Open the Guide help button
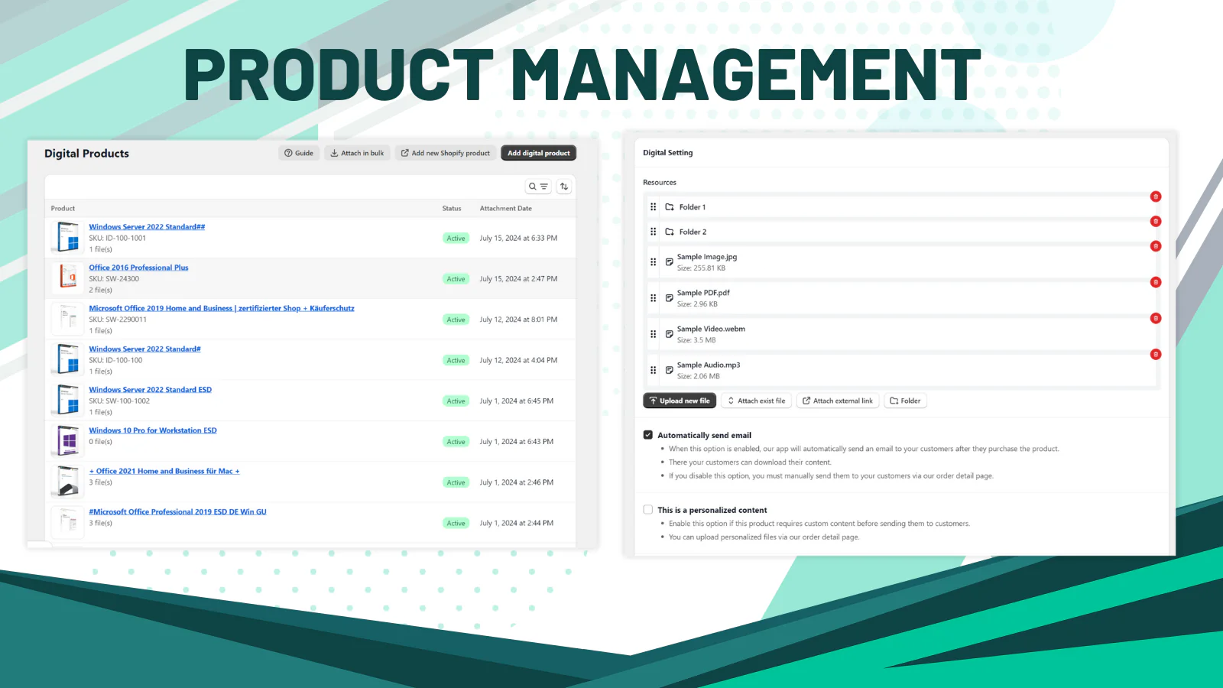 point(299,153)
